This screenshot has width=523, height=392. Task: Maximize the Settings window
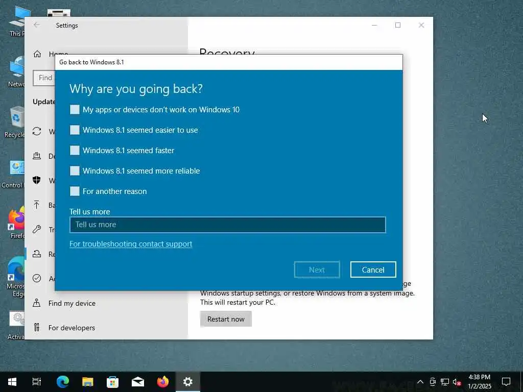coord(397,25)
